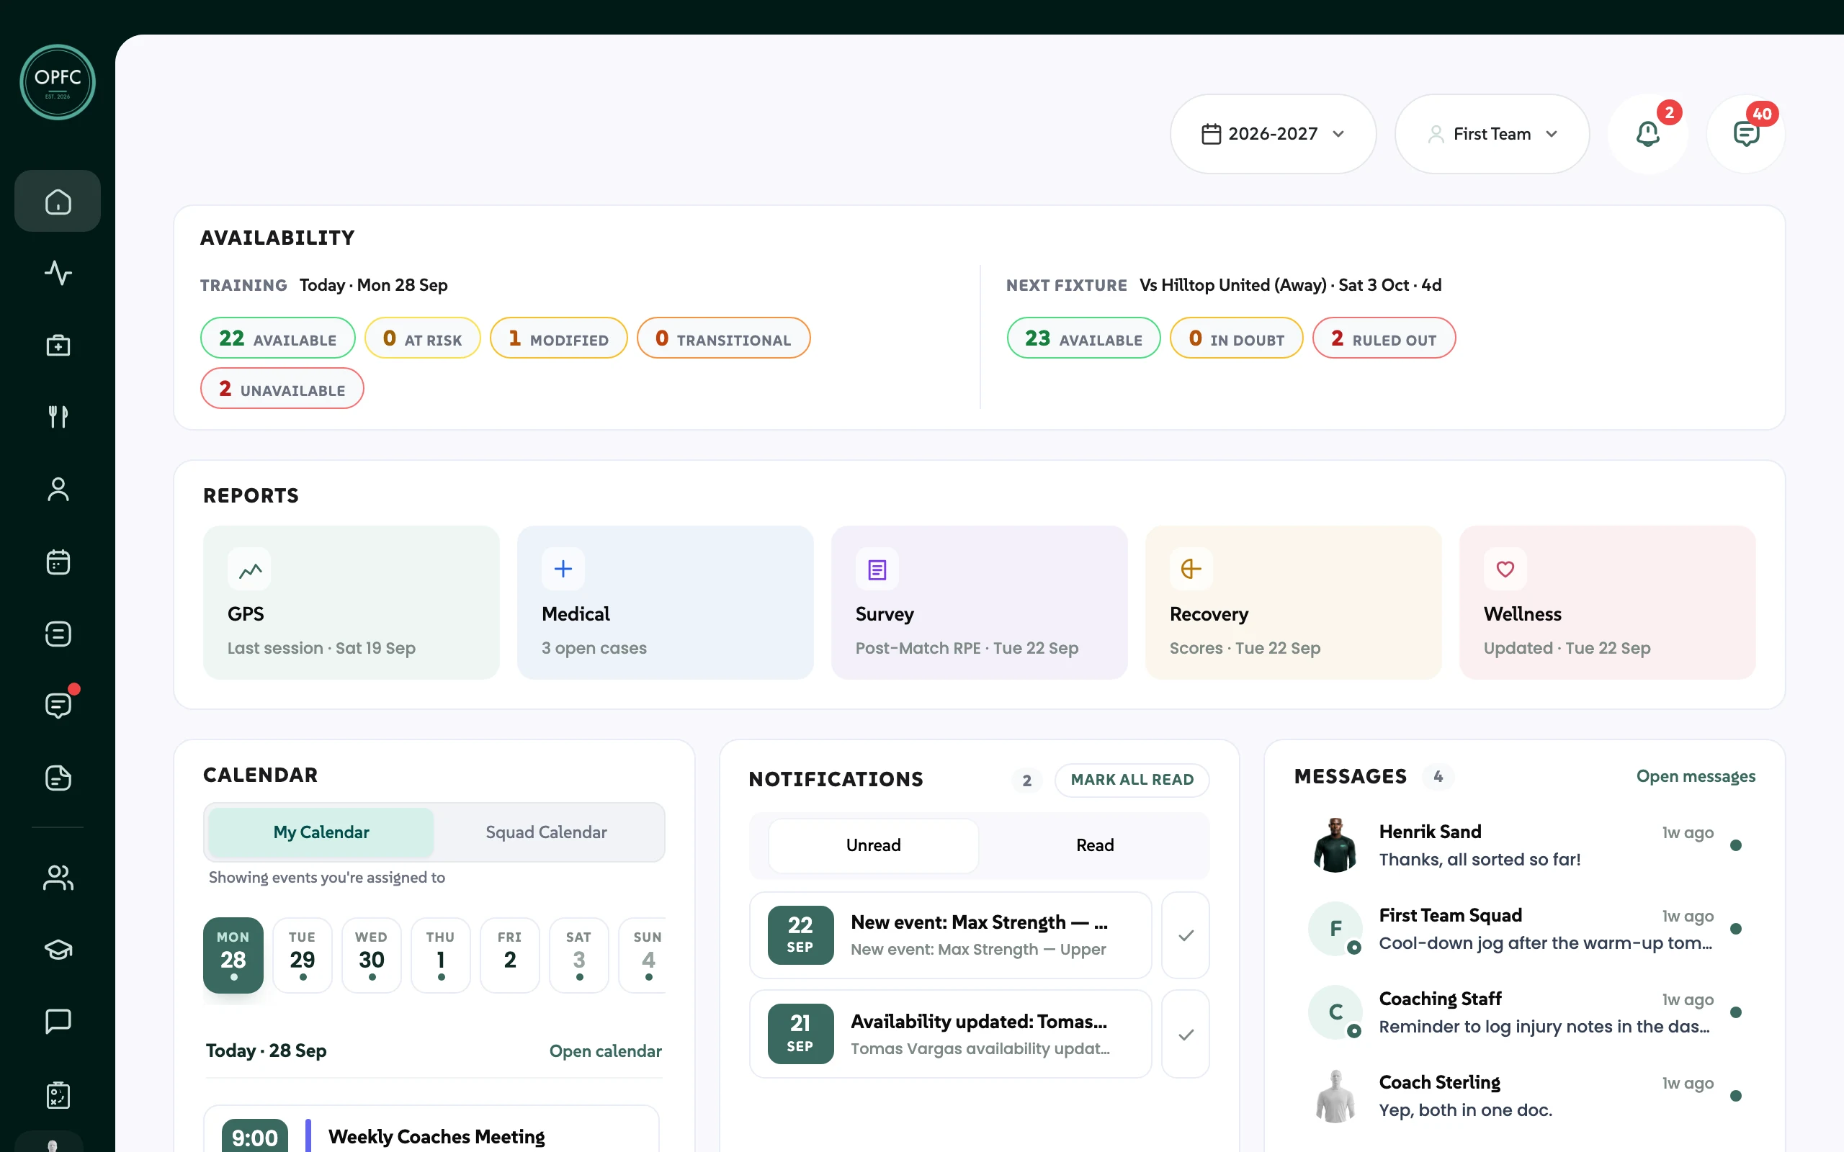1844x1152 pixels.
Task: Open the forms list sidebar icon
Action: (58, 634)
